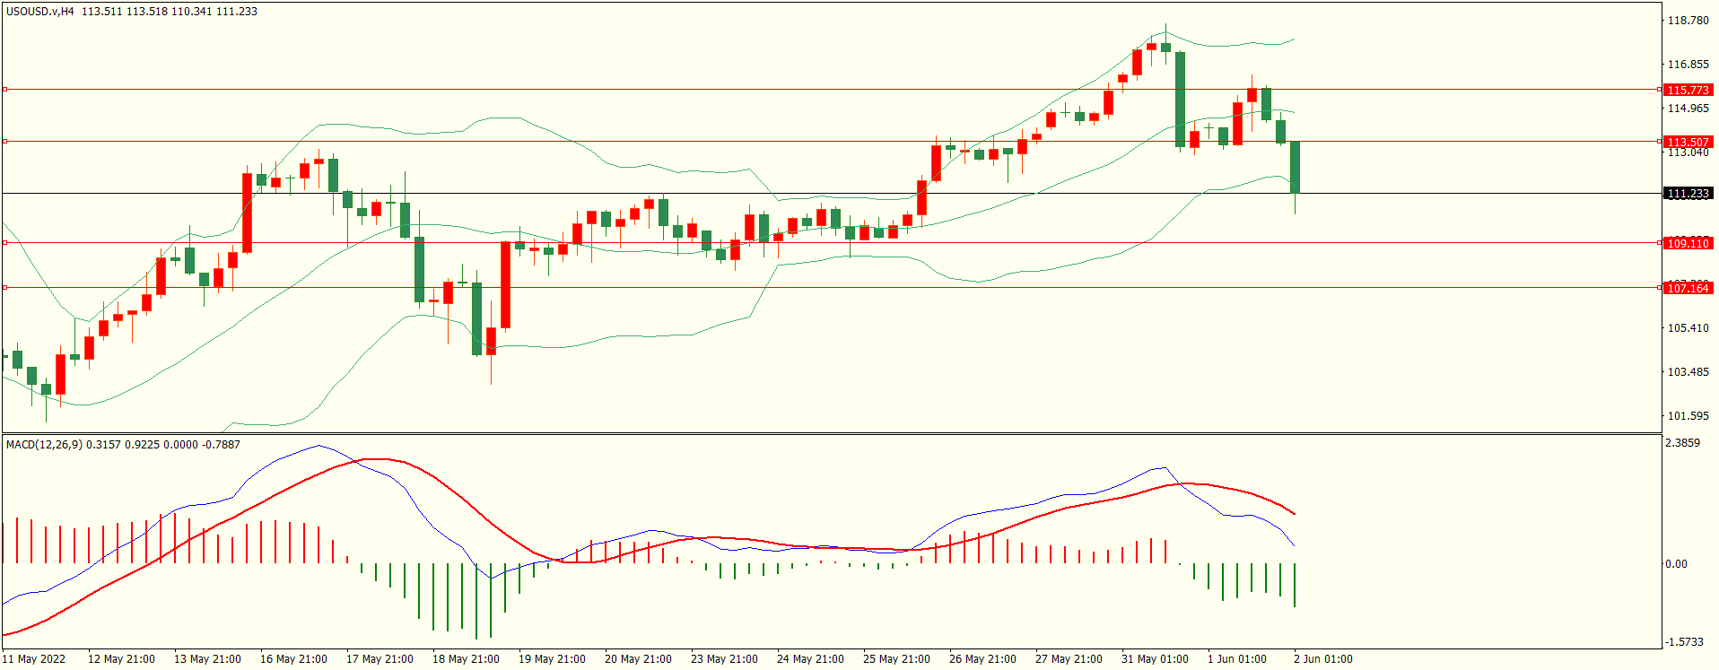Click the 25 May 21:00 time label

(896, 659)
